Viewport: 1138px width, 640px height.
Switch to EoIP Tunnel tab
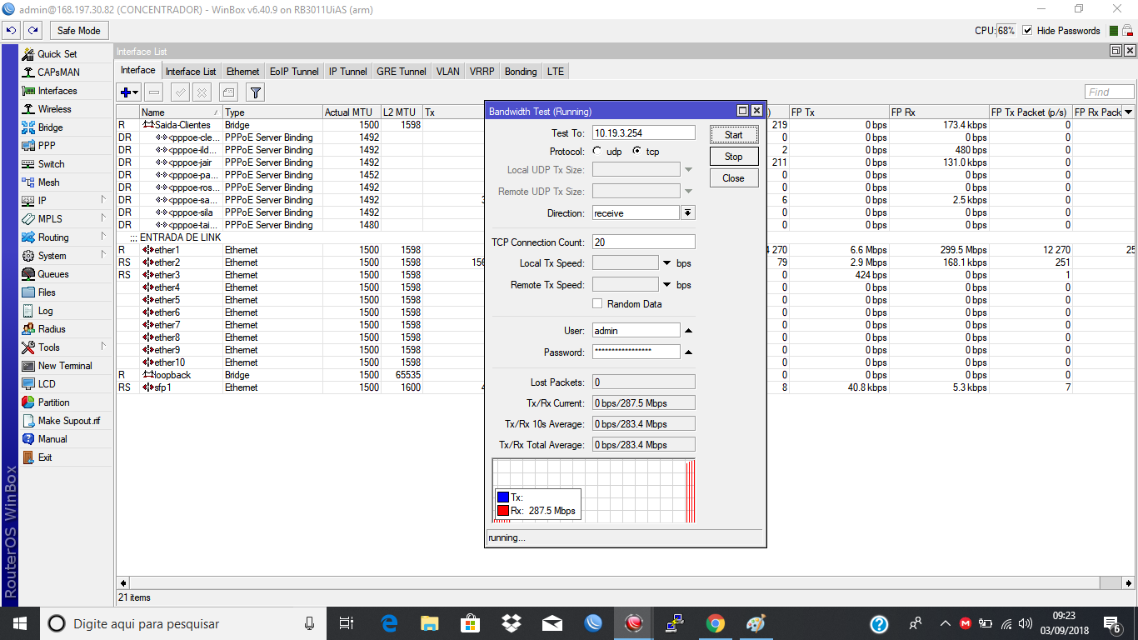[x=294, y=72]
